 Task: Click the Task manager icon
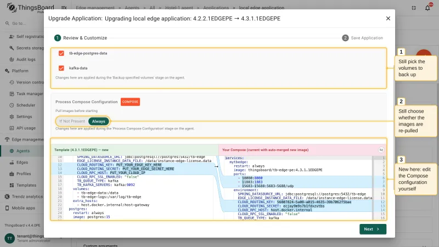pos(12,94)
